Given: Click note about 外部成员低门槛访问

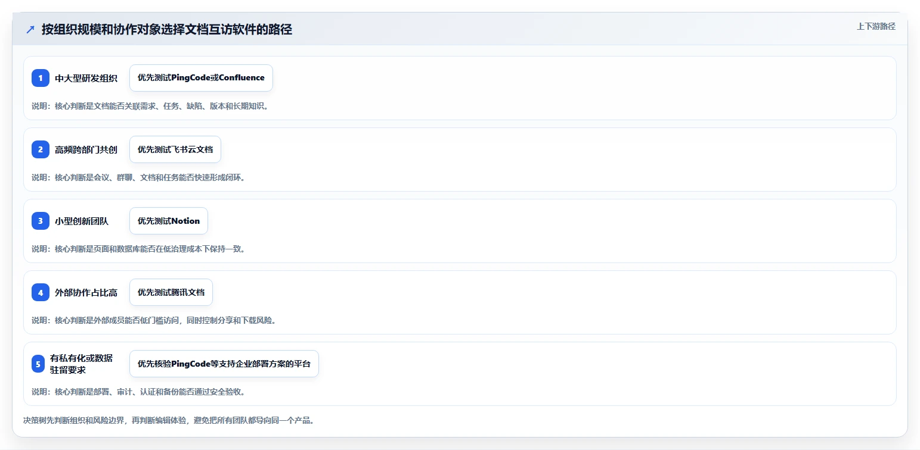Looking at the screenshot, I should pyautogui.click(x=154, y=320).
